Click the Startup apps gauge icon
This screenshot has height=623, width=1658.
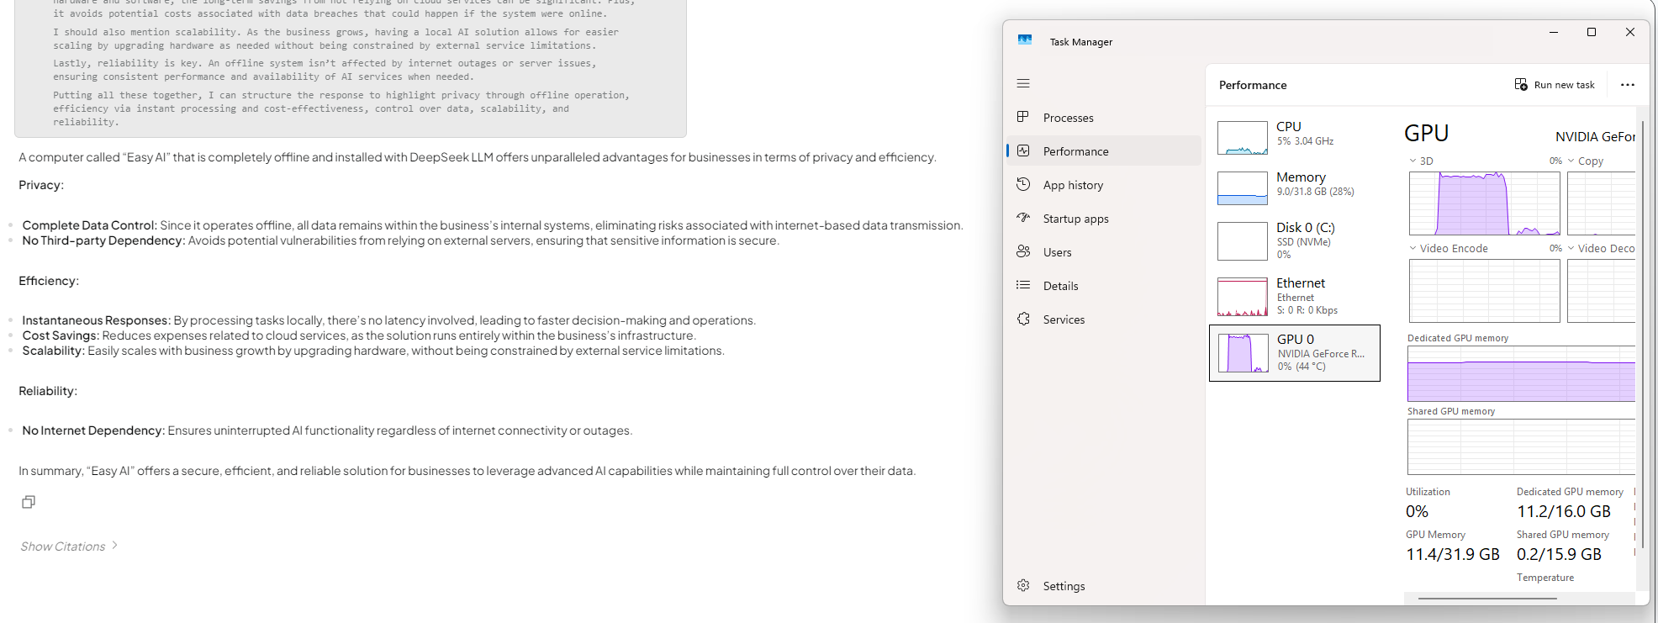click(x=1023, y=218)
